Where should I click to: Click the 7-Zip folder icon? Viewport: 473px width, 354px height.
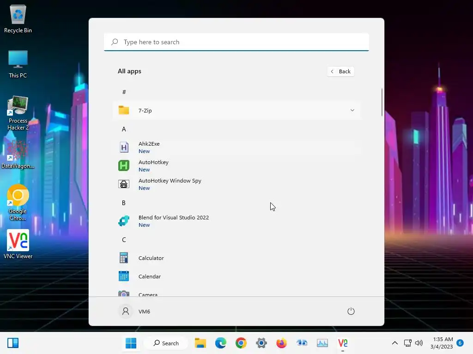point(124,111)
